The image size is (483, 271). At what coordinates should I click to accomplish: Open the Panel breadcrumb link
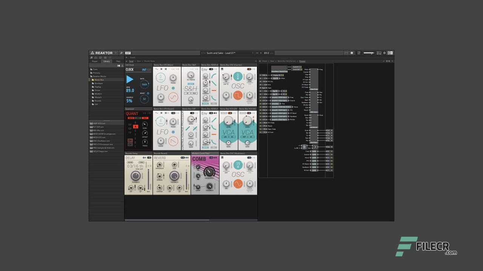click(x=131, y=61)
